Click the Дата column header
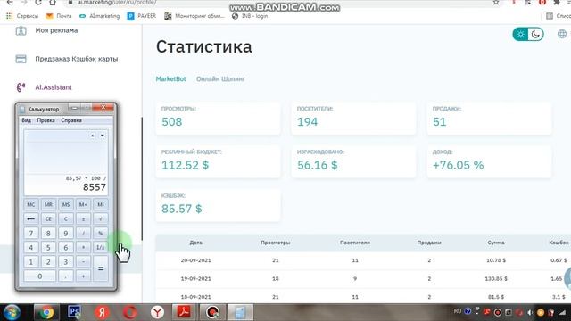Screen dimensions: 571x321 [196, 243]
